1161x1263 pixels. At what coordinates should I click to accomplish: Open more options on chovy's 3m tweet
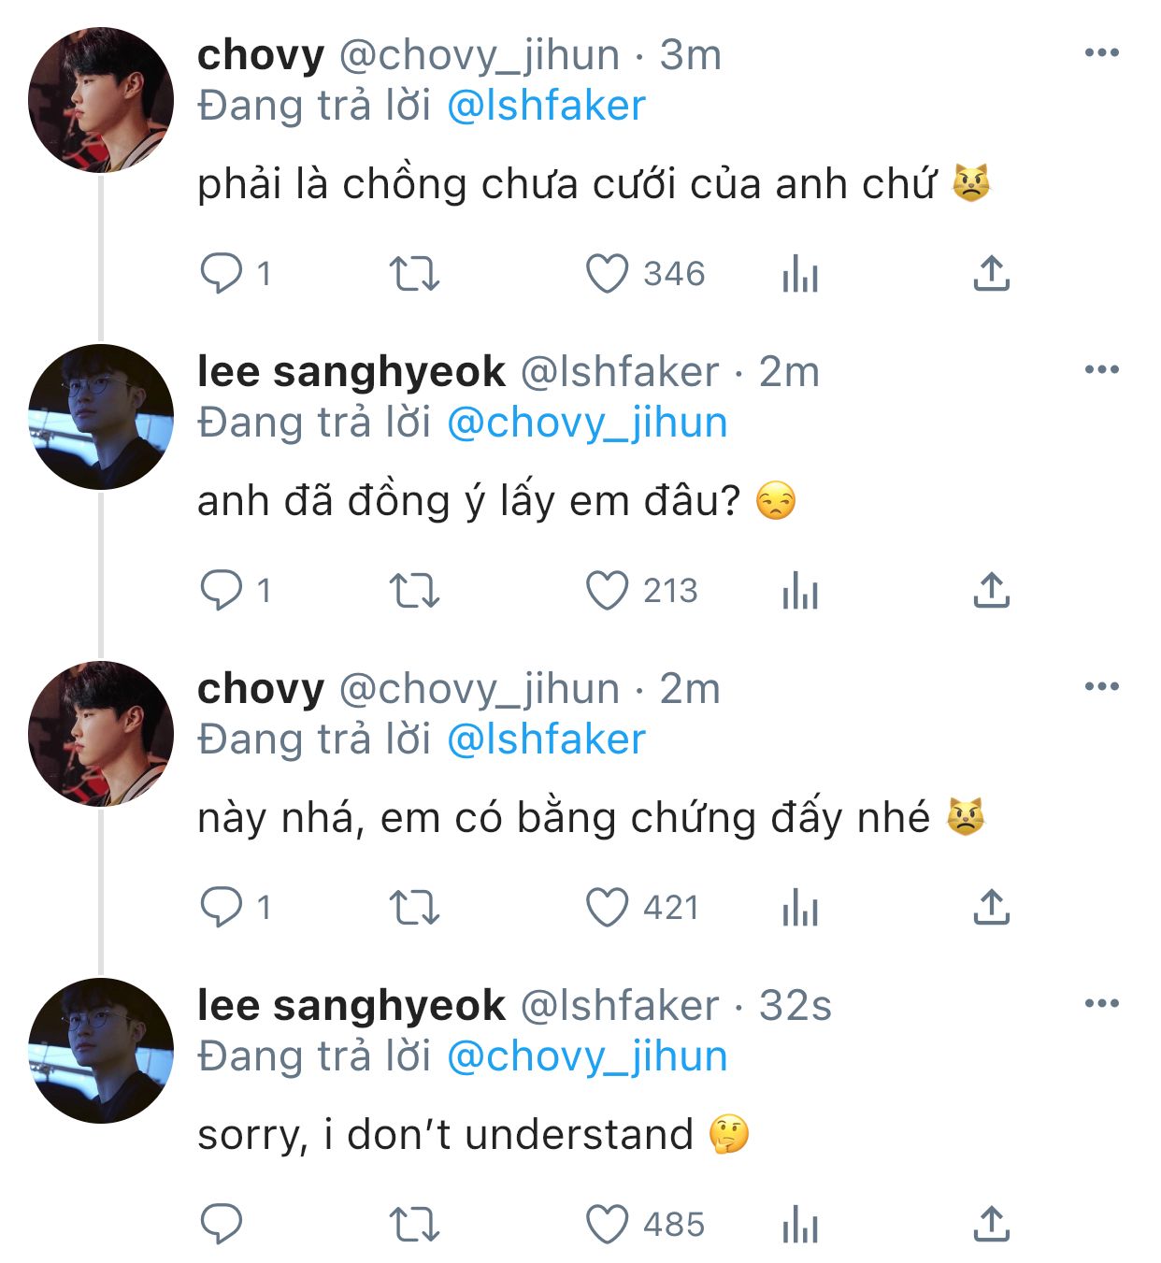(x=1101, y=53)
